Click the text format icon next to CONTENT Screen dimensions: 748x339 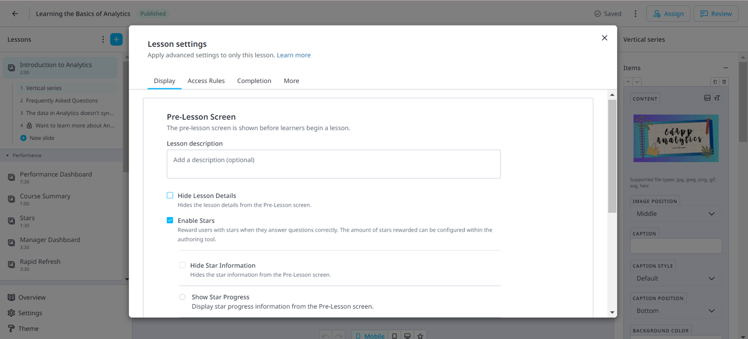click(x=717, y=98)
